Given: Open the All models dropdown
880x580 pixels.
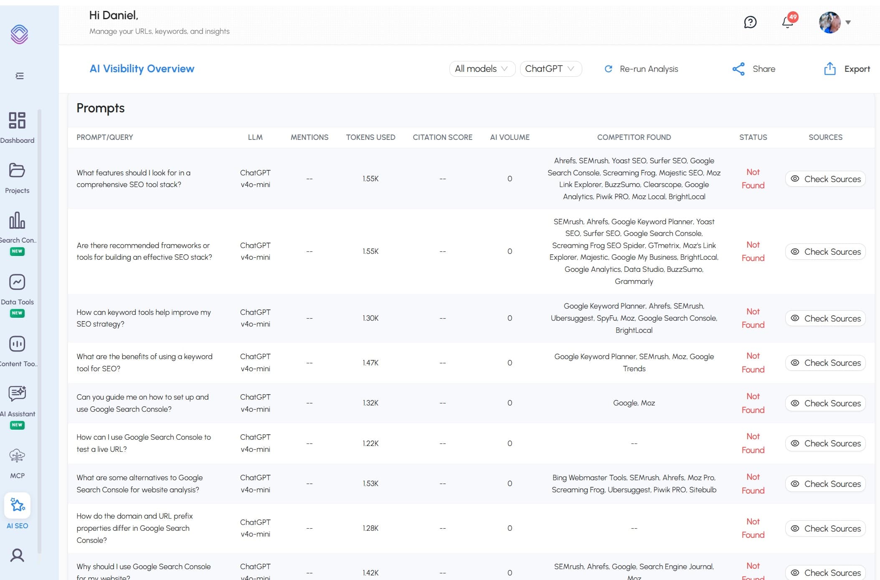Looking at the screenshot, I should [x=482, y=69].
